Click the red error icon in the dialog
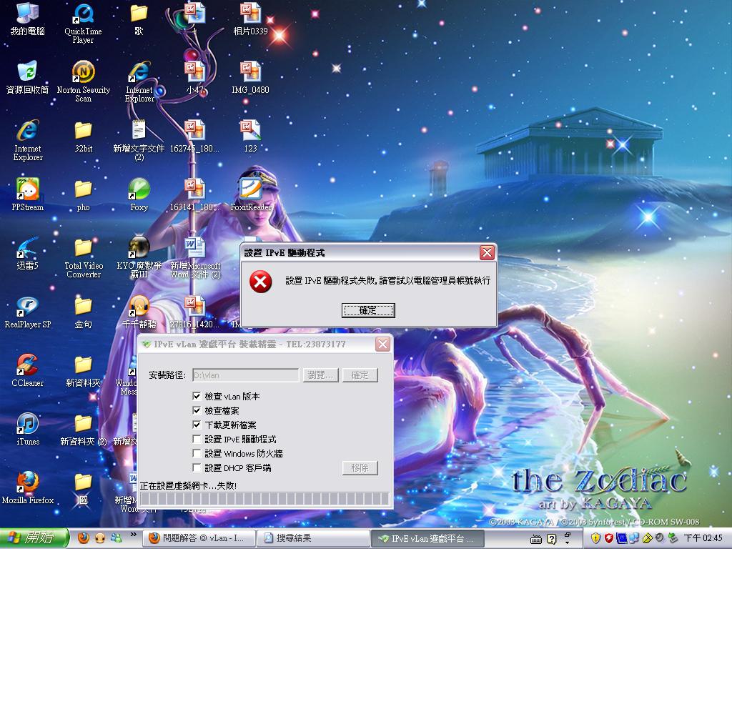 pos(260,282)
